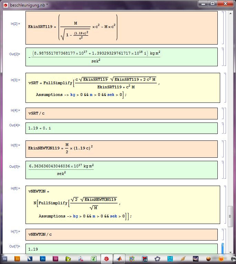Screen dimensions: 236x264
Task: Select the Out[2] output cell bracket
Action: (222, 57)
